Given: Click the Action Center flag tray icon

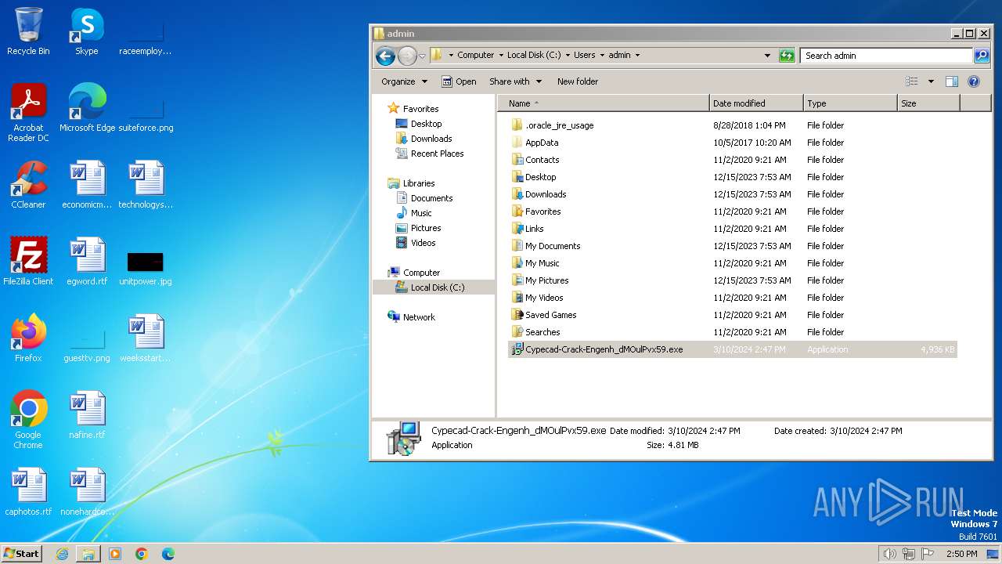Looking at the screenshot, I should click(928, 554).
